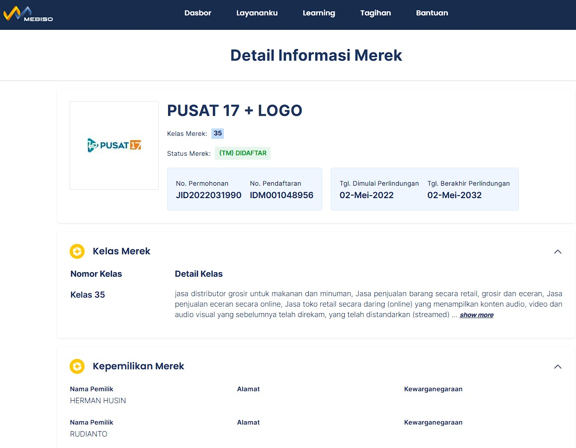576x448 pixels.
Task: Click Kewarganegaraan label in HERMAN HUSIN row
Action: tap(433, 389)
